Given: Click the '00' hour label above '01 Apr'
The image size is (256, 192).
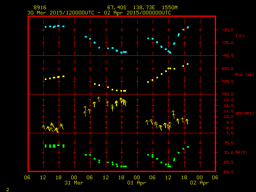Looking at the screenshot, I should (137, 178).
